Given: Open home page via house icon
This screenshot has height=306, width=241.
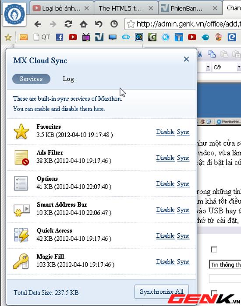Looking at the screenshot, I should (83, 24).
